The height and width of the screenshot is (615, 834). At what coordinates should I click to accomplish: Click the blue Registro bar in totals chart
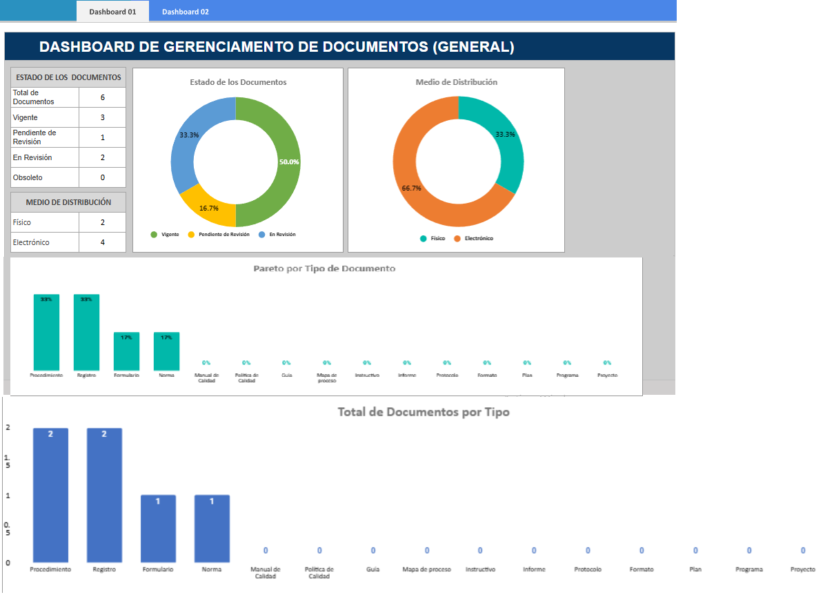(104, 495)
